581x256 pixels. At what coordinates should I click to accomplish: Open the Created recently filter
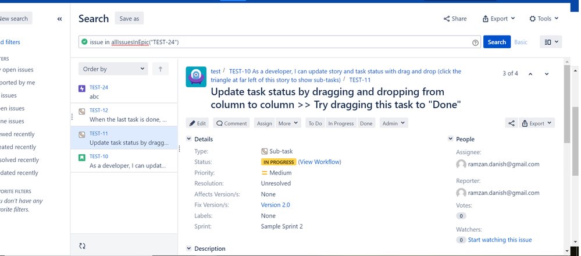(x=18, y=147)
